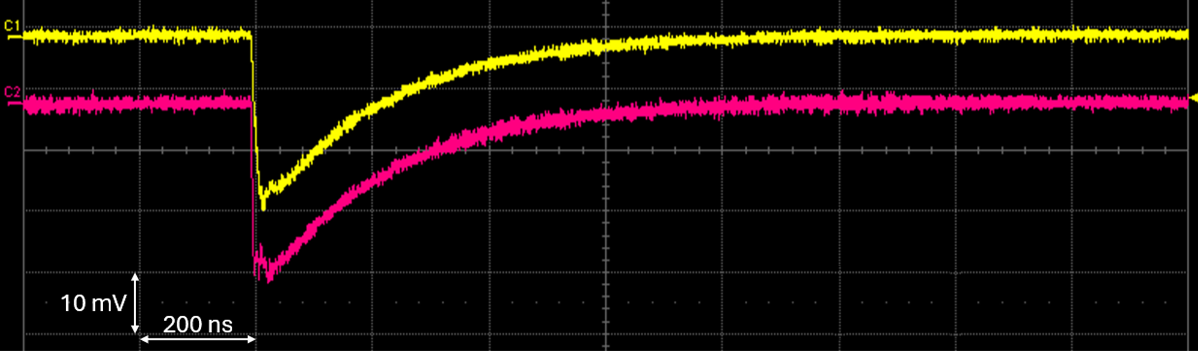Click the 10 mV scale label
Image resolution: width=1198 pixels, height=352 pixels.
93,303
